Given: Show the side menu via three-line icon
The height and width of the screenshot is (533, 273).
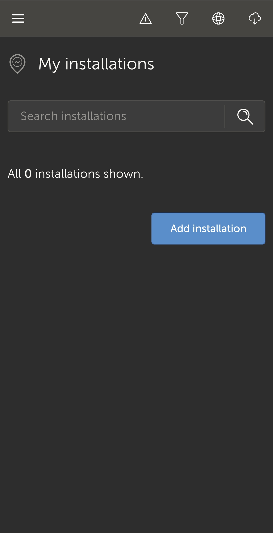Looking at the screenshot, I should click(x=18, y=18).
